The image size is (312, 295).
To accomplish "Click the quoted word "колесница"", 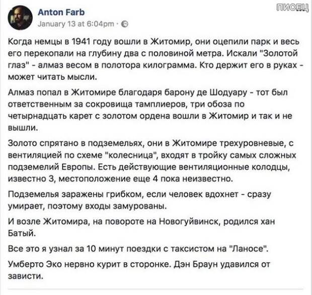I will coord(131,155).
